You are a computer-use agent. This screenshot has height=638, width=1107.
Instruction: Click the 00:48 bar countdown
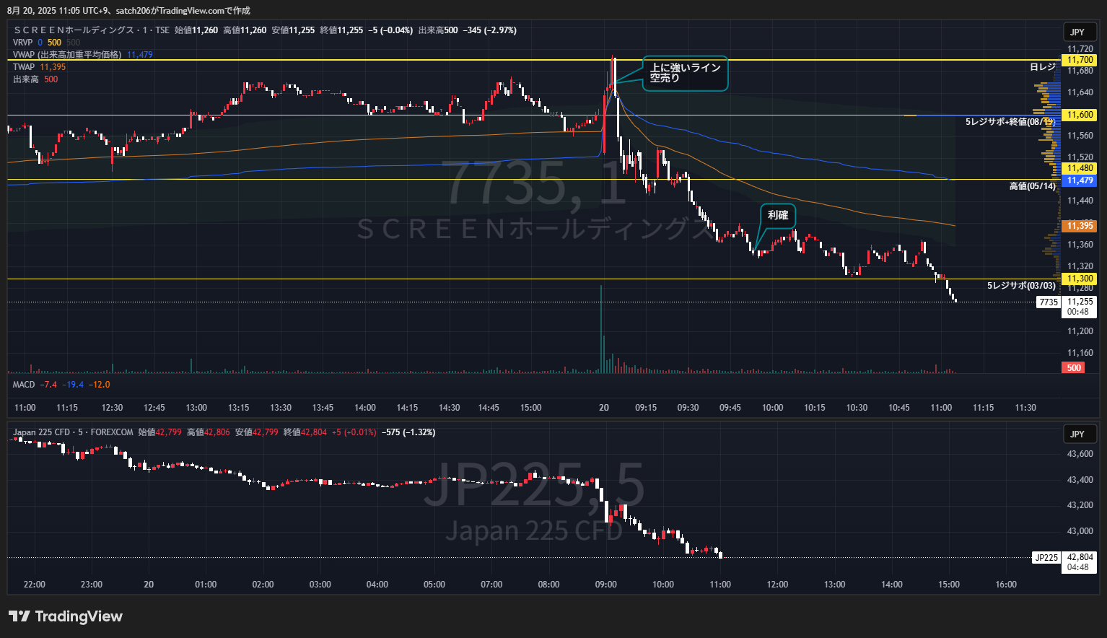tap(1078, 313)
